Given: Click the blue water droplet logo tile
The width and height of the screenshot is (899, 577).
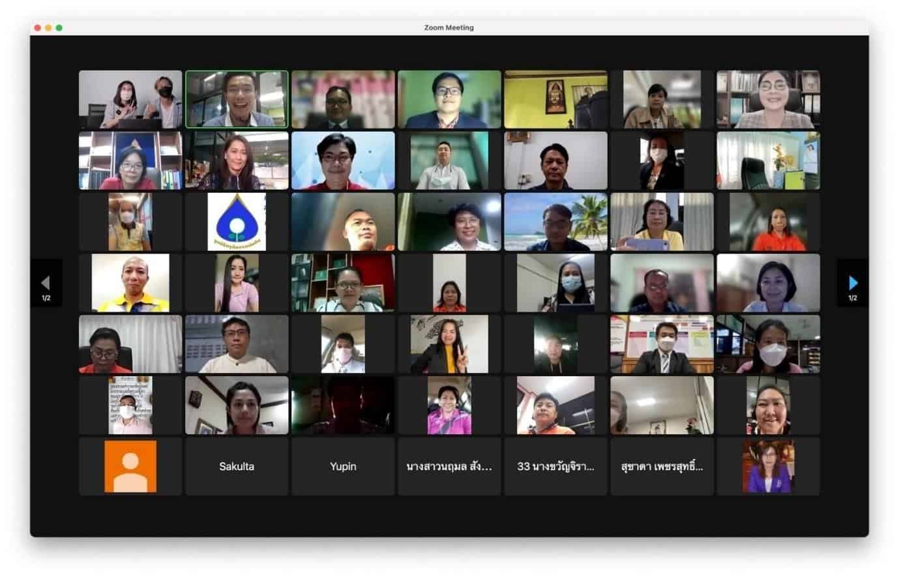Looking at the screenshot, I should [237, 222].
